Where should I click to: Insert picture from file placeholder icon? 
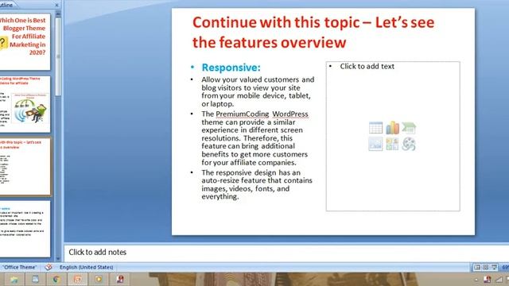(x=375, y=144)
